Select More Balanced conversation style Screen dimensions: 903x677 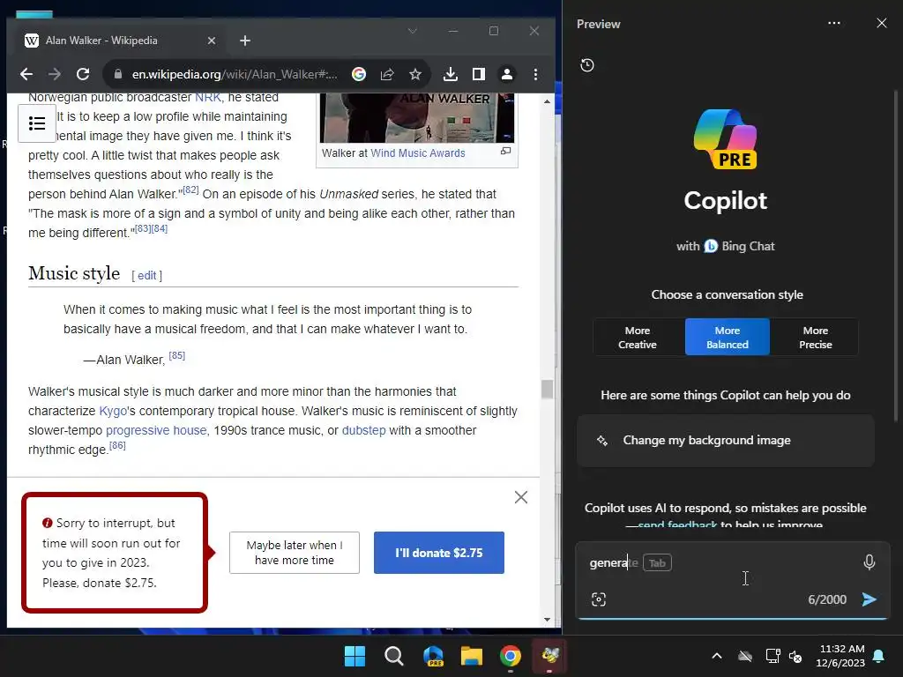point(728,338)
